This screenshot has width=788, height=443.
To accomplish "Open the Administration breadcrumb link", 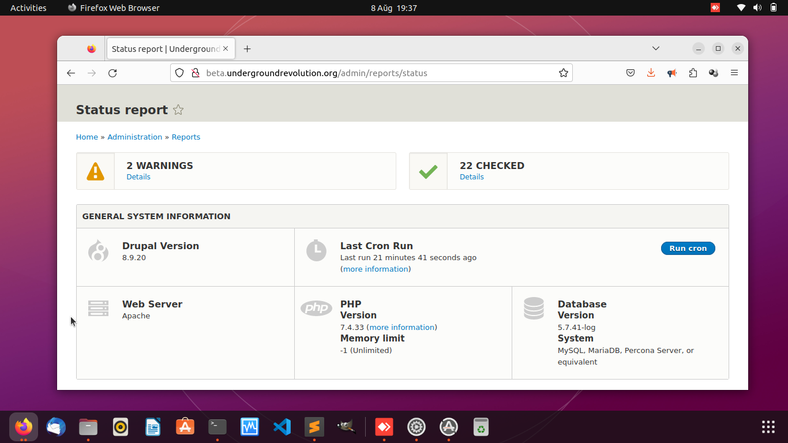I will pos(135,137).
